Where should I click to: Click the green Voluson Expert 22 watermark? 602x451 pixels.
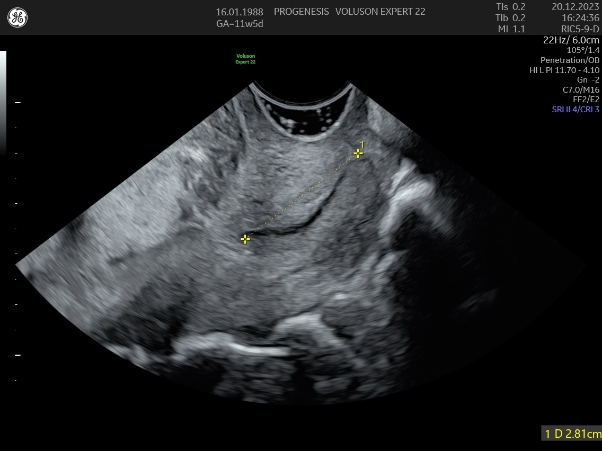click(x=245, y=59)
